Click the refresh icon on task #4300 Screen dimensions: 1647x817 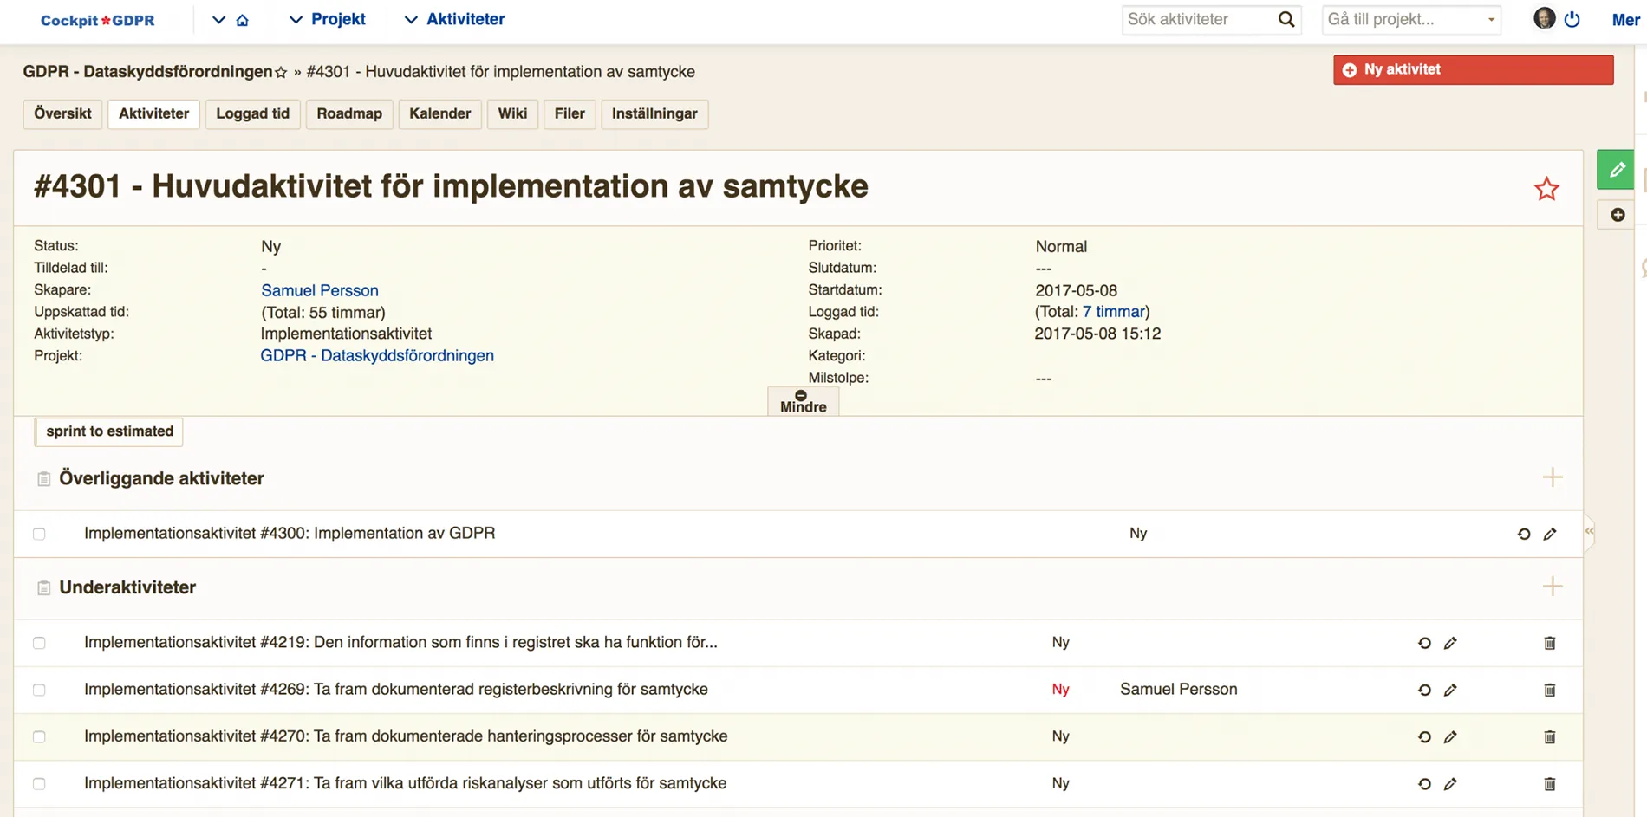(1524, 534)
